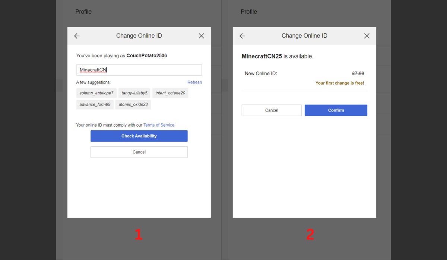Go back using the right dialog's arrow

[242, 36]
